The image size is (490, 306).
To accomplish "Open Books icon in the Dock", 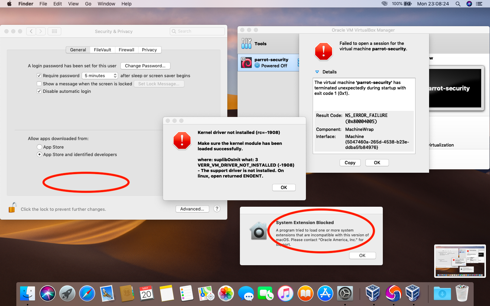I will (305, 293).
